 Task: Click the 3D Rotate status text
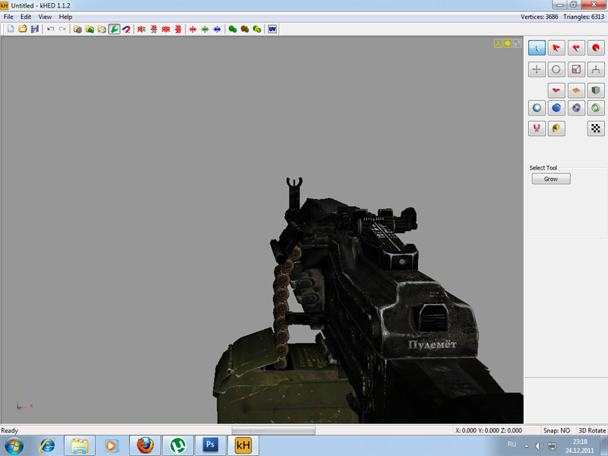(x=592, y=430)
